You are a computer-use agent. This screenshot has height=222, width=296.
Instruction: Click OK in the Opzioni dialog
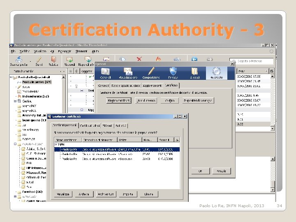pyautogui.click(x=200, y=171)
